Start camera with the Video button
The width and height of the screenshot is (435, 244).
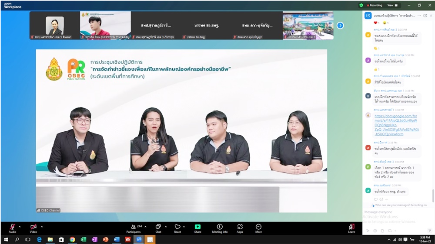point(33,228)
